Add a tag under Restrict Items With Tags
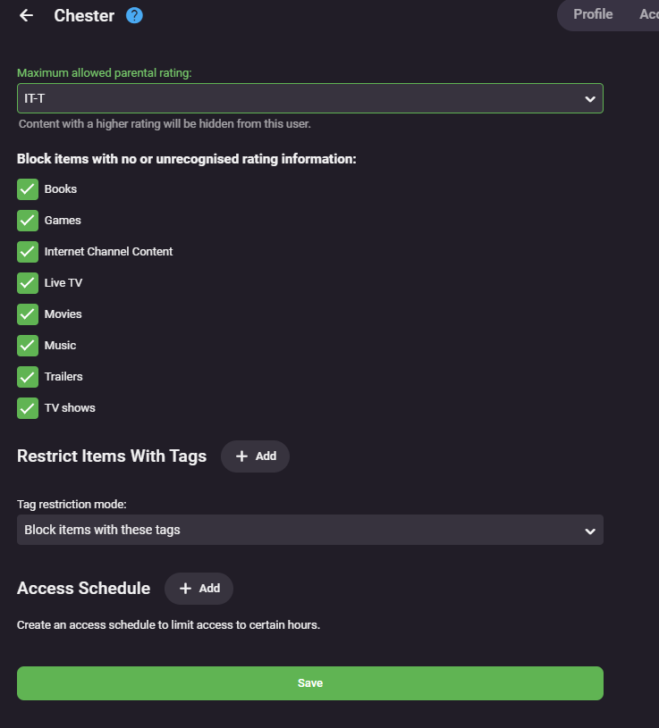659x728 pixels. point(255,456)
